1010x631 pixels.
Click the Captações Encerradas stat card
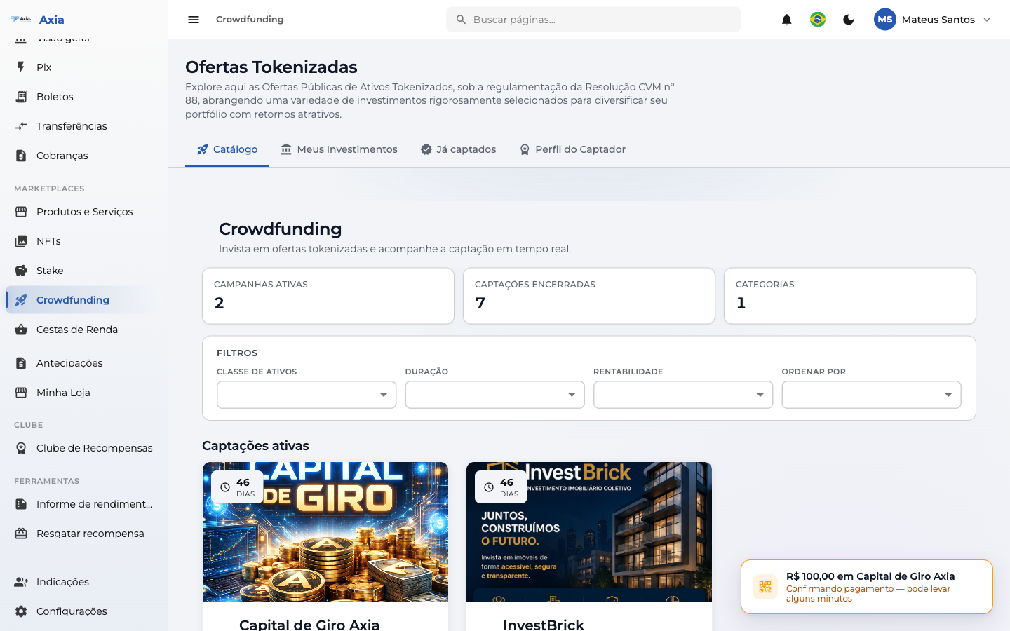pos(589,296)
